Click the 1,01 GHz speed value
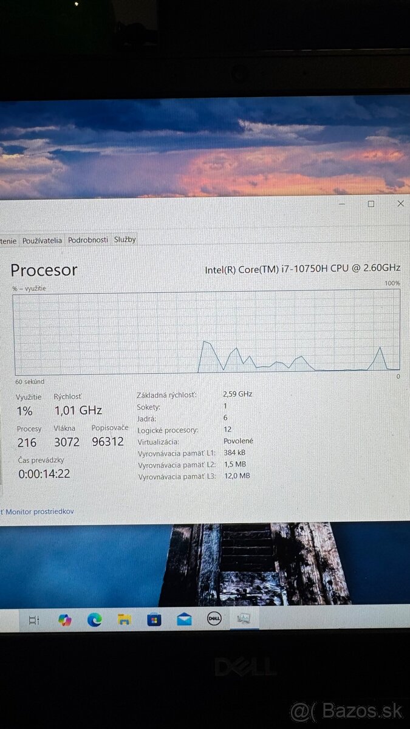The height and width of the screenshot is (729, 410). [78, 411]
